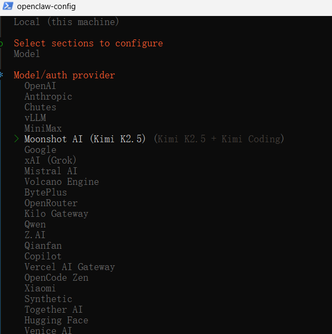Click the Select sections to configure heading
This screenshot has width=332, height=334.
tap(88, 43)
